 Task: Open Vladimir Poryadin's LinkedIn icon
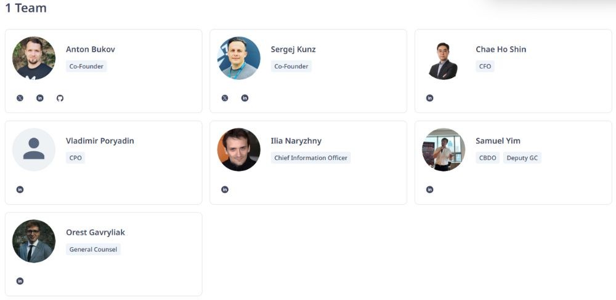(x=20, y=189)
